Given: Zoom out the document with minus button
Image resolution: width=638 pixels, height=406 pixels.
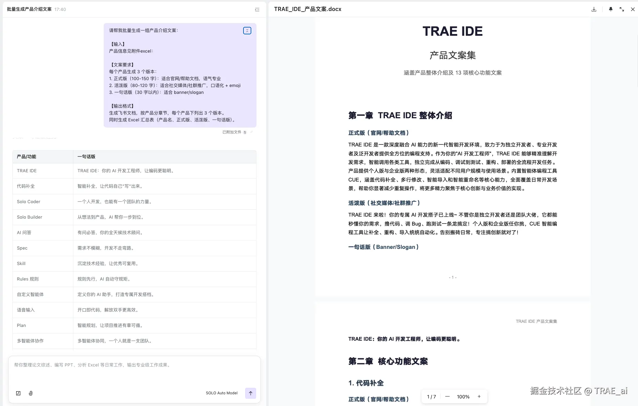Looking at the screenshot, I should (447, 396).
